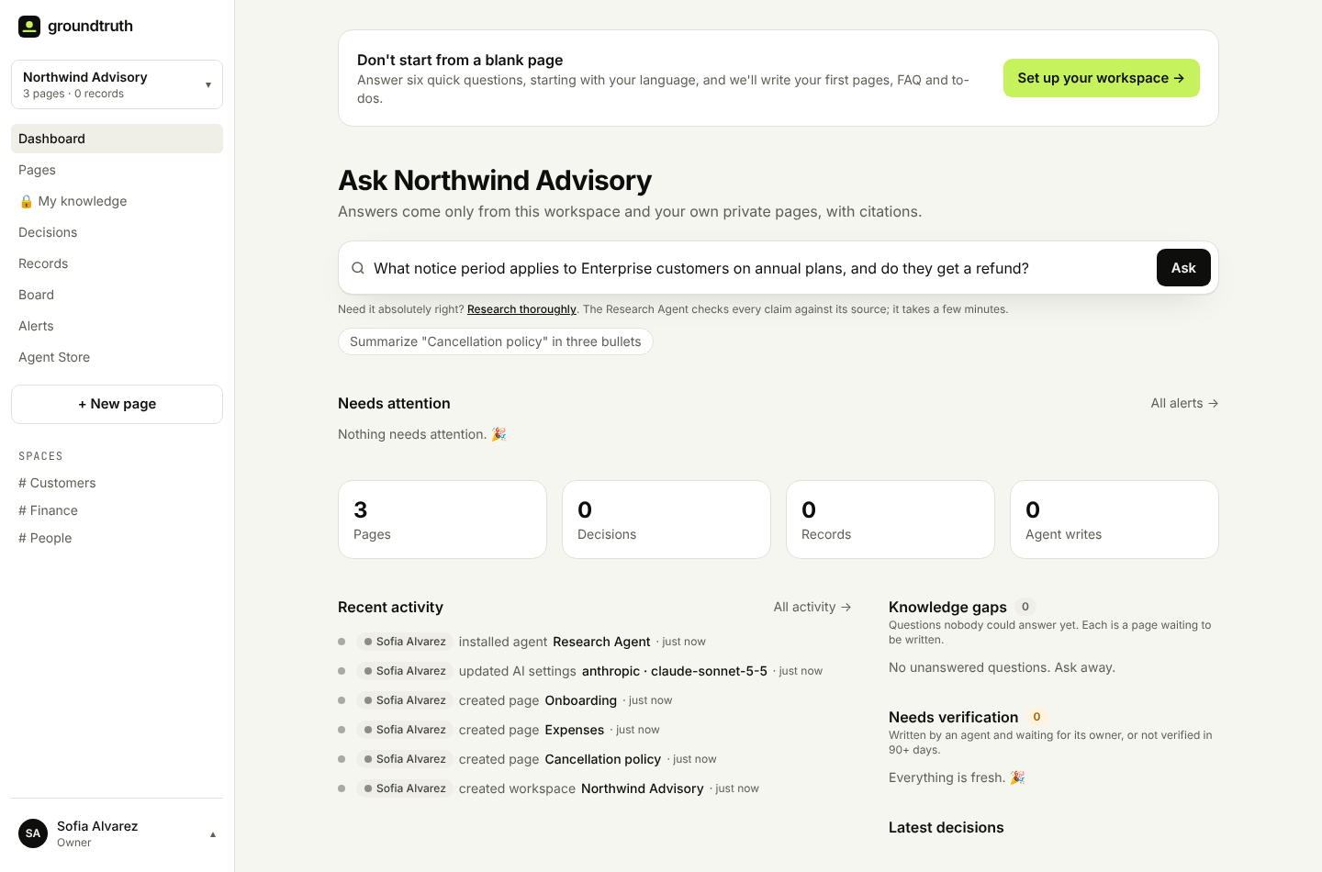Select the Summarize "Cancellation policy" suggestion chip

(x=496, y=341)
